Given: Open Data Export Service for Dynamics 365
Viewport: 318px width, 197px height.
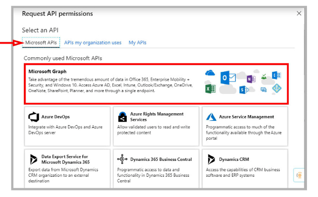Looking at the screenshot, I should (67, 168).
